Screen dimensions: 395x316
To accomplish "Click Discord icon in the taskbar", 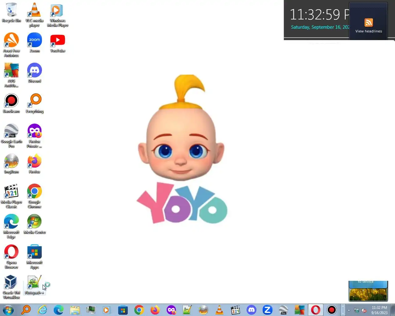I will click(x=252, y=310).
